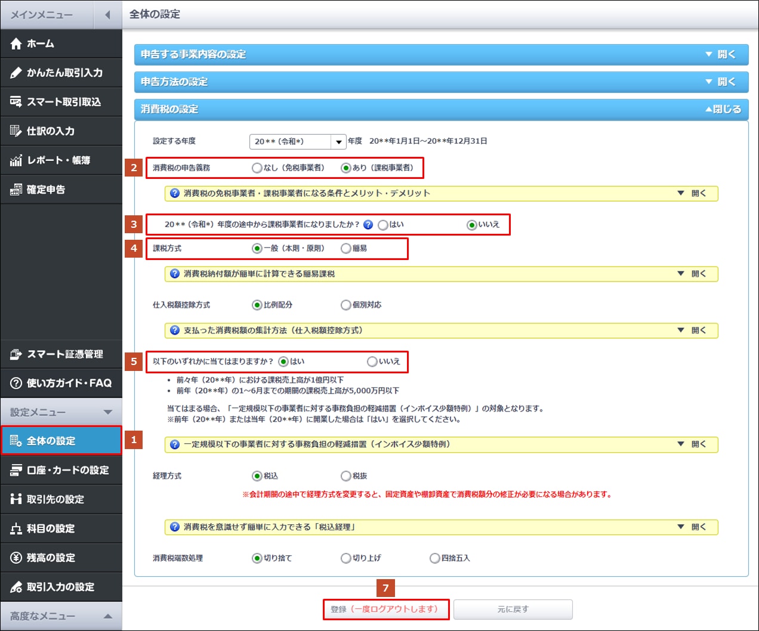Image resolution: width=759 pixels, height=631 pixels.
Task: Select いいえ for 以下のいずれかに当てはまりますか
Action: tap(372, 361)
